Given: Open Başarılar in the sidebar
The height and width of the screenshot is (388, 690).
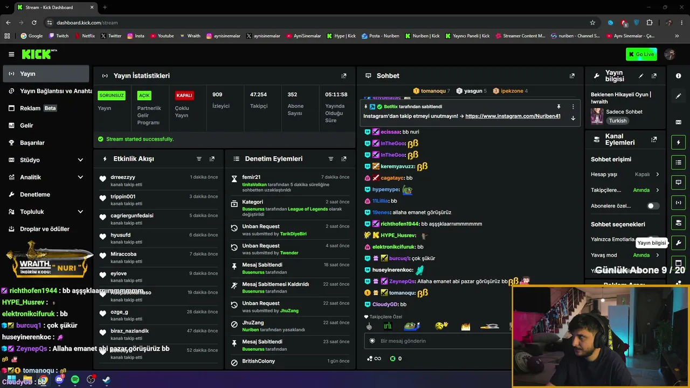Looking at the screenshot, I should 46,143.
